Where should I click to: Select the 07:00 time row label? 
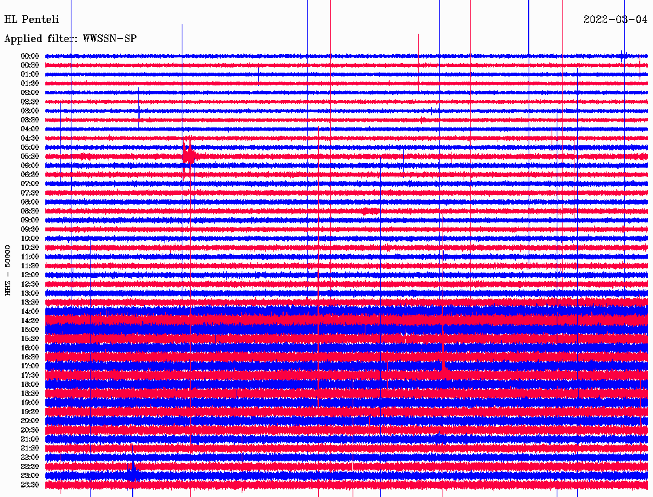coord(30,184)
